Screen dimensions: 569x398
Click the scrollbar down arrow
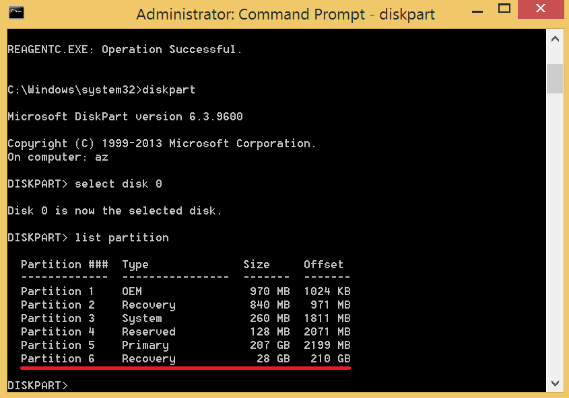click(554, 383)
